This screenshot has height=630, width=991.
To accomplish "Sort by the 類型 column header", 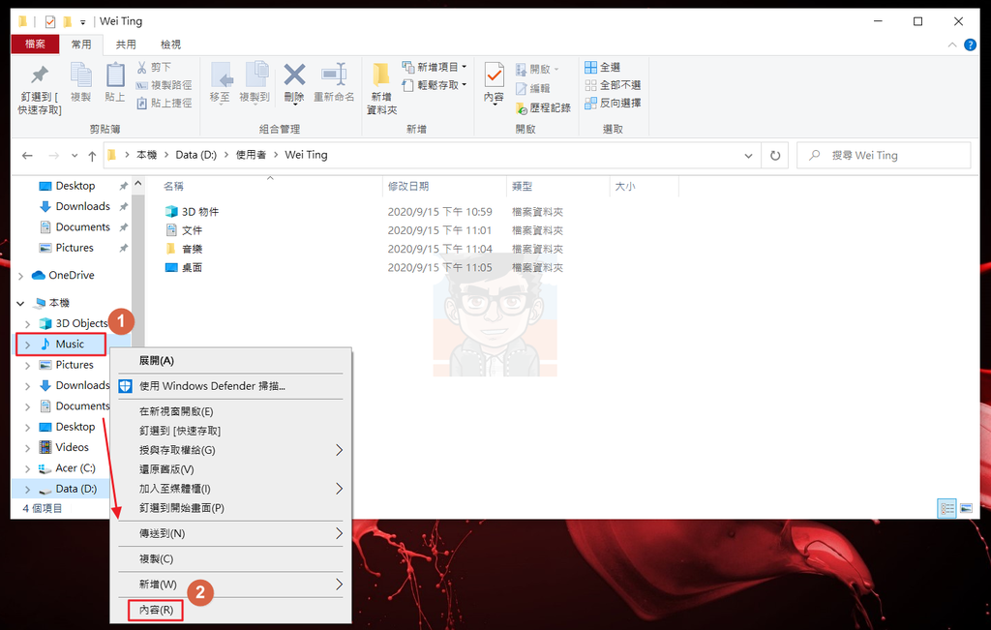I will coord(522,187).
